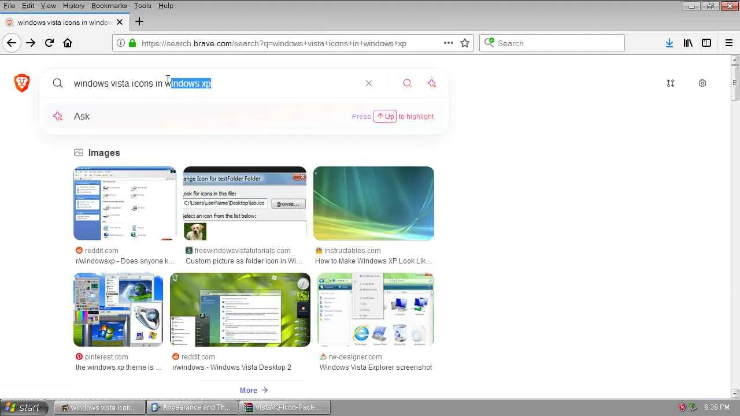Click the scrollbar down arrow

(735, 393)
